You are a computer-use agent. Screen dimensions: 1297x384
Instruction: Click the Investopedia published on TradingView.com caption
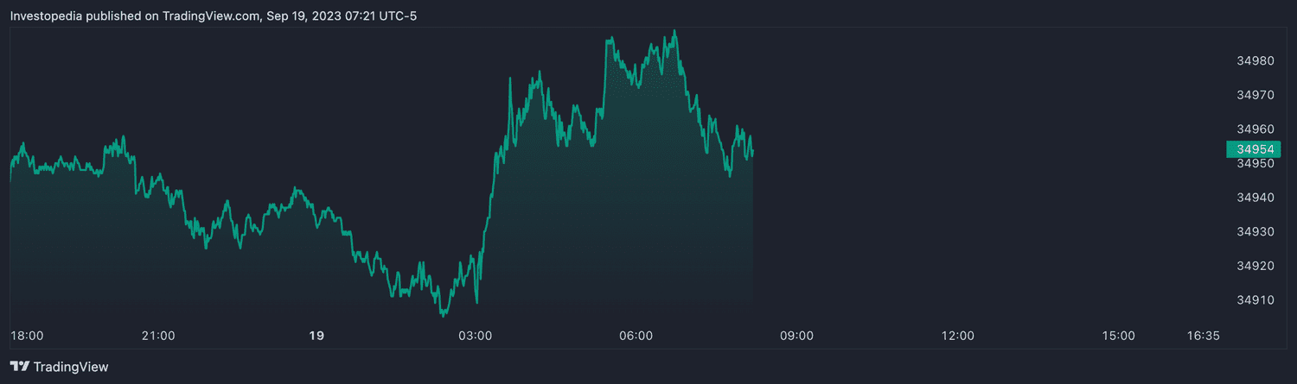(x=213, y=16)
